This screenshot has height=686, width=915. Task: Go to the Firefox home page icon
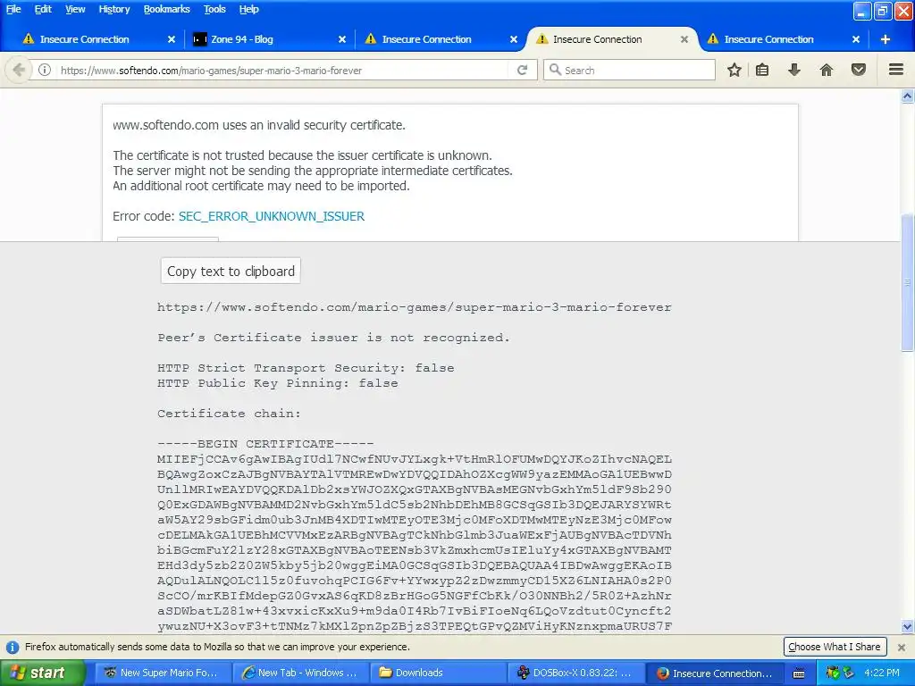point(827,70)
